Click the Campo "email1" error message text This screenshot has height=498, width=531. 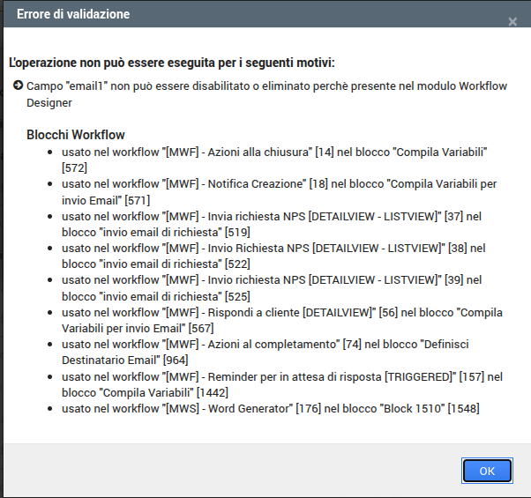[x=266, y=94]
